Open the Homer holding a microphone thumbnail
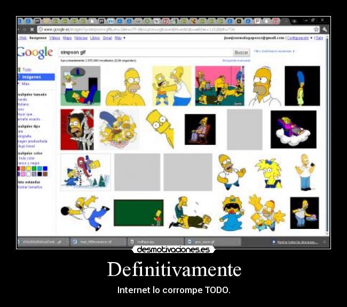347x307 pixels. (305, 172)
